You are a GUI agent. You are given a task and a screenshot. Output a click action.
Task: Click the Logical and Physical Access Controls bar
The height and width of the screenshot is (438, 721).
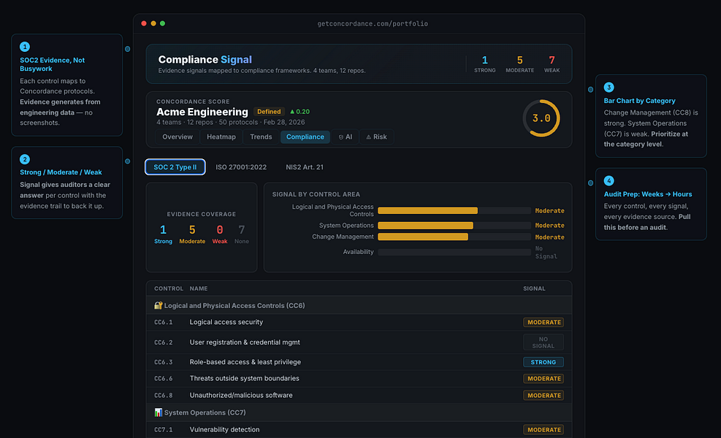[454, 210]
